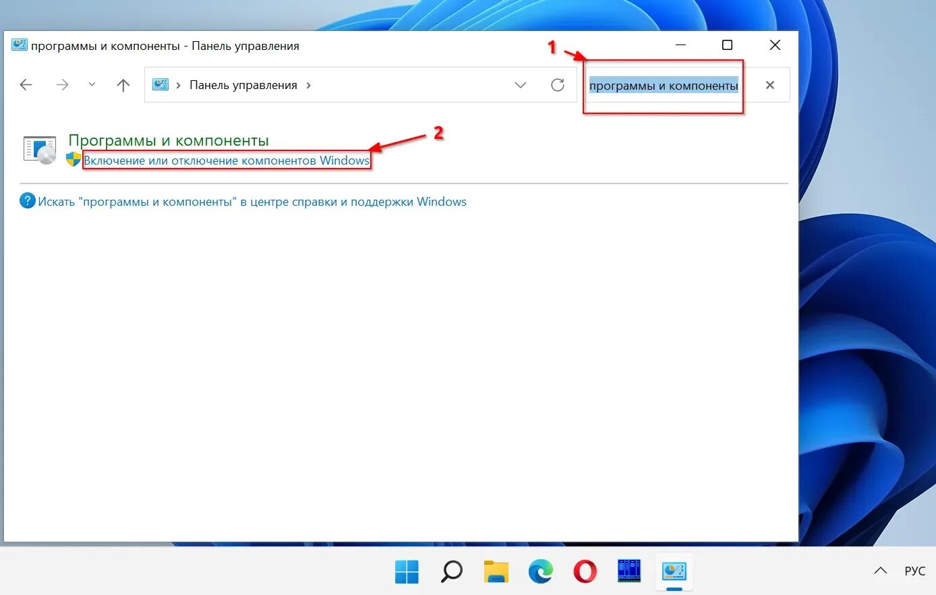
Task: Open address bar history dropdown
Action: (x=521, y=85)
